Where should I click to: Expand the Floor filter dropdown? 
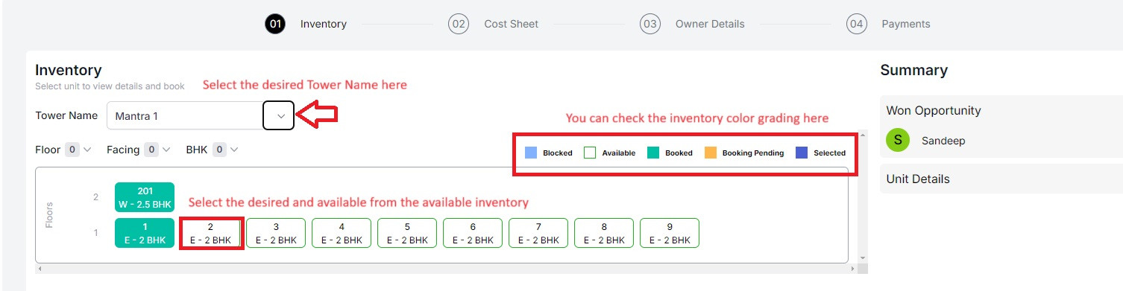pyautogui.click(x=78, y=150)
